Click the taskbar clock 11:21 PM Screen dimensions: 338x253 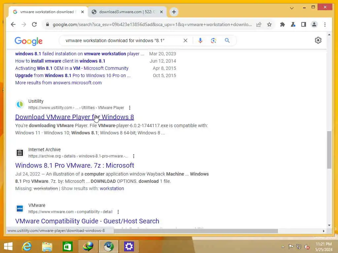coord(323,244)
